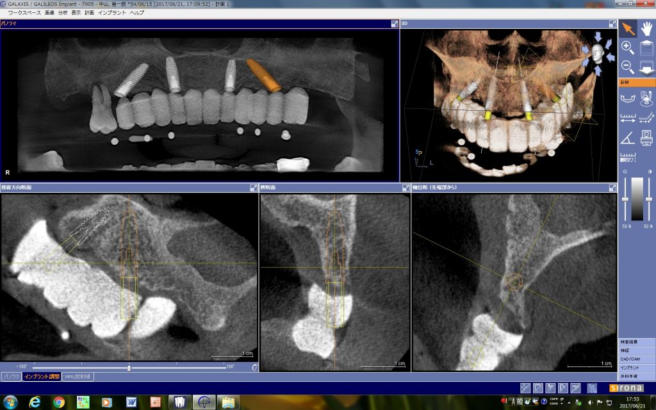Open Microsoft Word from taskbar

[131, 402]
